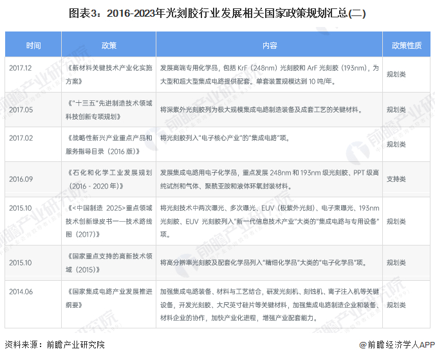Click policy '石化和化学工业发展规划'
Viewport: 435px width, 358px height.
(x=109, y=179)
